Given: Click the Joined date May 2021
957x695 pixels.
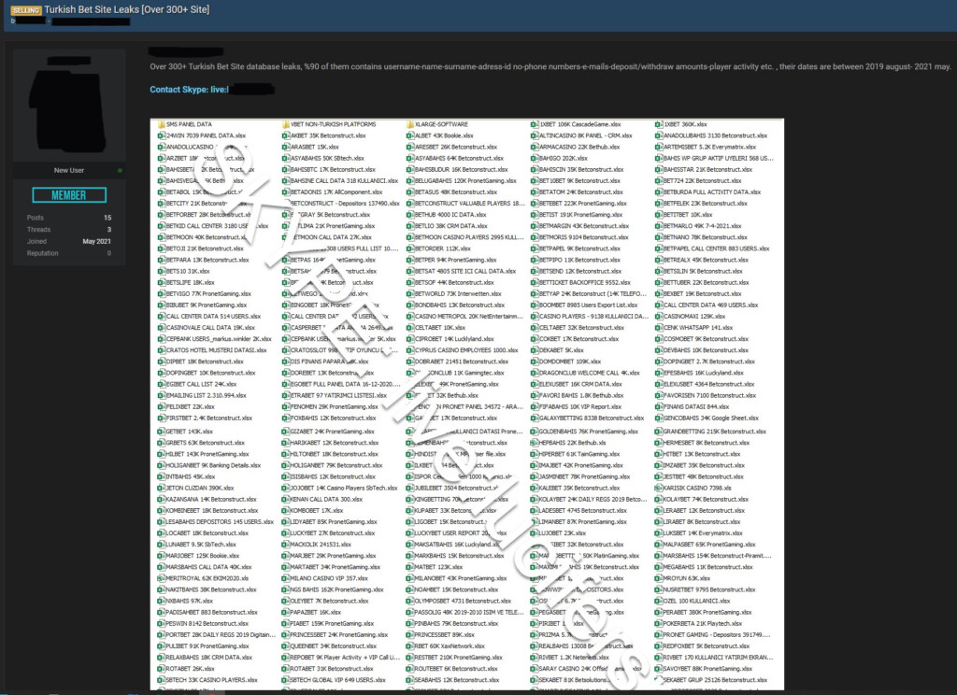Looking at the screenshot, I should pyautogui.click(x=97, y=242).
